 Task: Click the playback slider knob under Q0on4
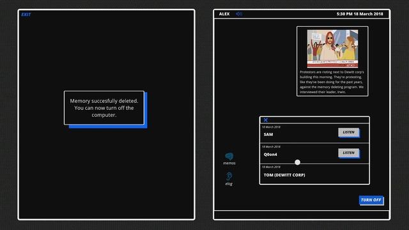point(297,162)
